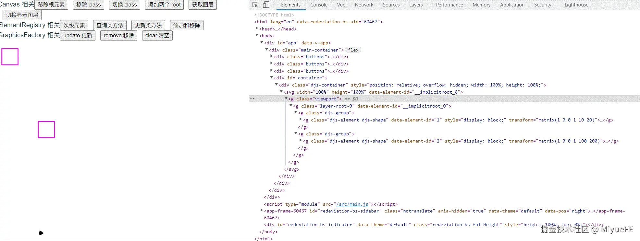
Task: Select the upper magenta square shape on canvas
Action: (10, 57)
